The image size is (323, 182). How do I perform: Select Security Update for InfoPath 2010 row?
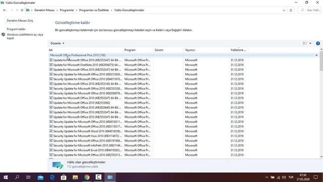(x=148, y=146)
